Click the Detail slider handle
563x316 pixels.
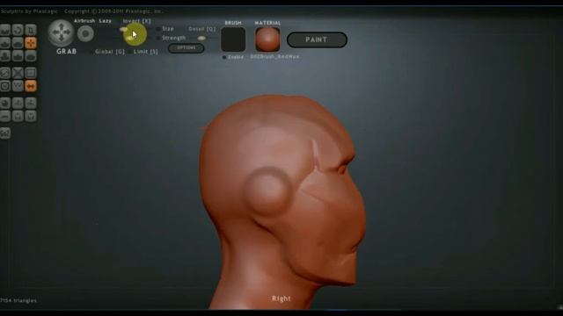(x=201, y=38)
